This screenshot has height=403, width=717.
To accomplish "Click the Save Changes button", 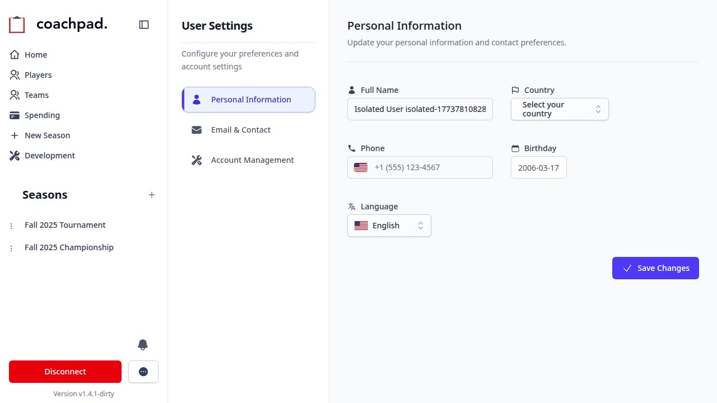I will coord(655,268).
